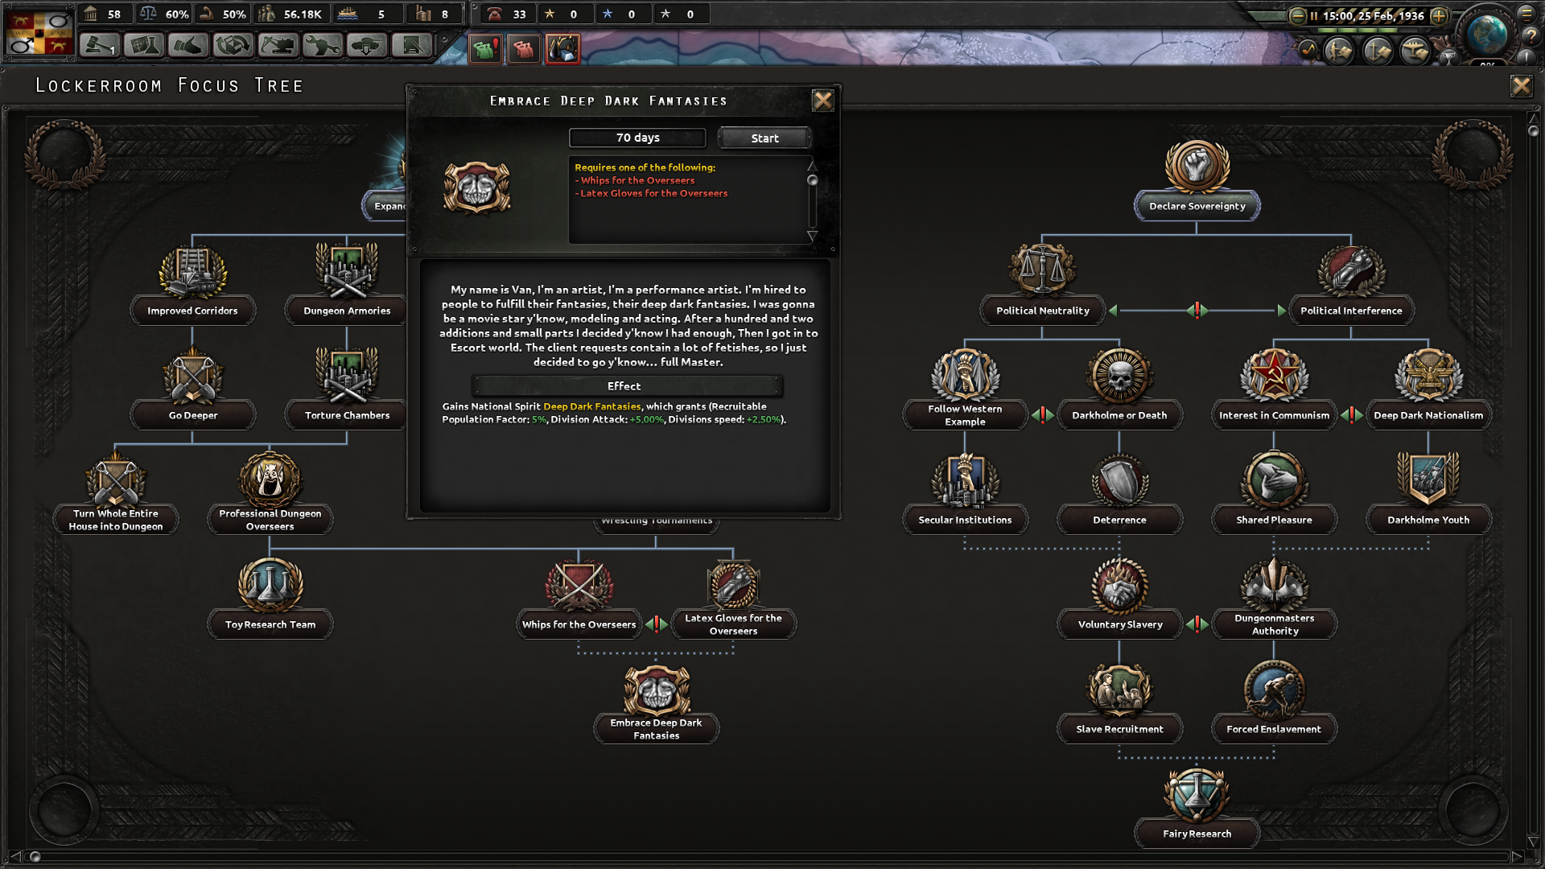Click the Follow Western Example label
The height and width of the screenshot is (869, 1545).
[965, 415]
